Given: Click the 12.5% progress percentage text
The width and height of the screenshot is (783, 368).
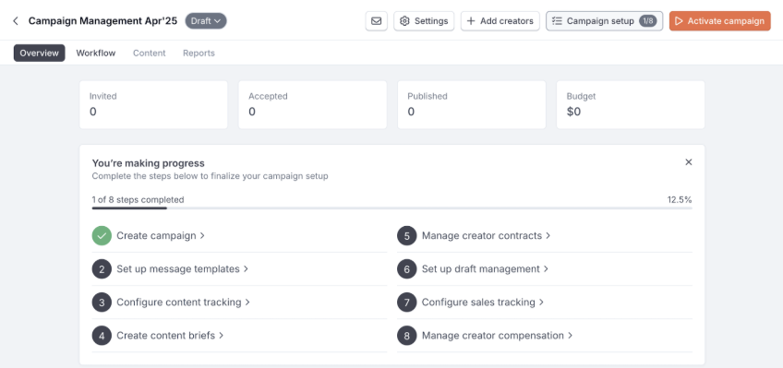Looking at the screenshot, I should point(680,200).
